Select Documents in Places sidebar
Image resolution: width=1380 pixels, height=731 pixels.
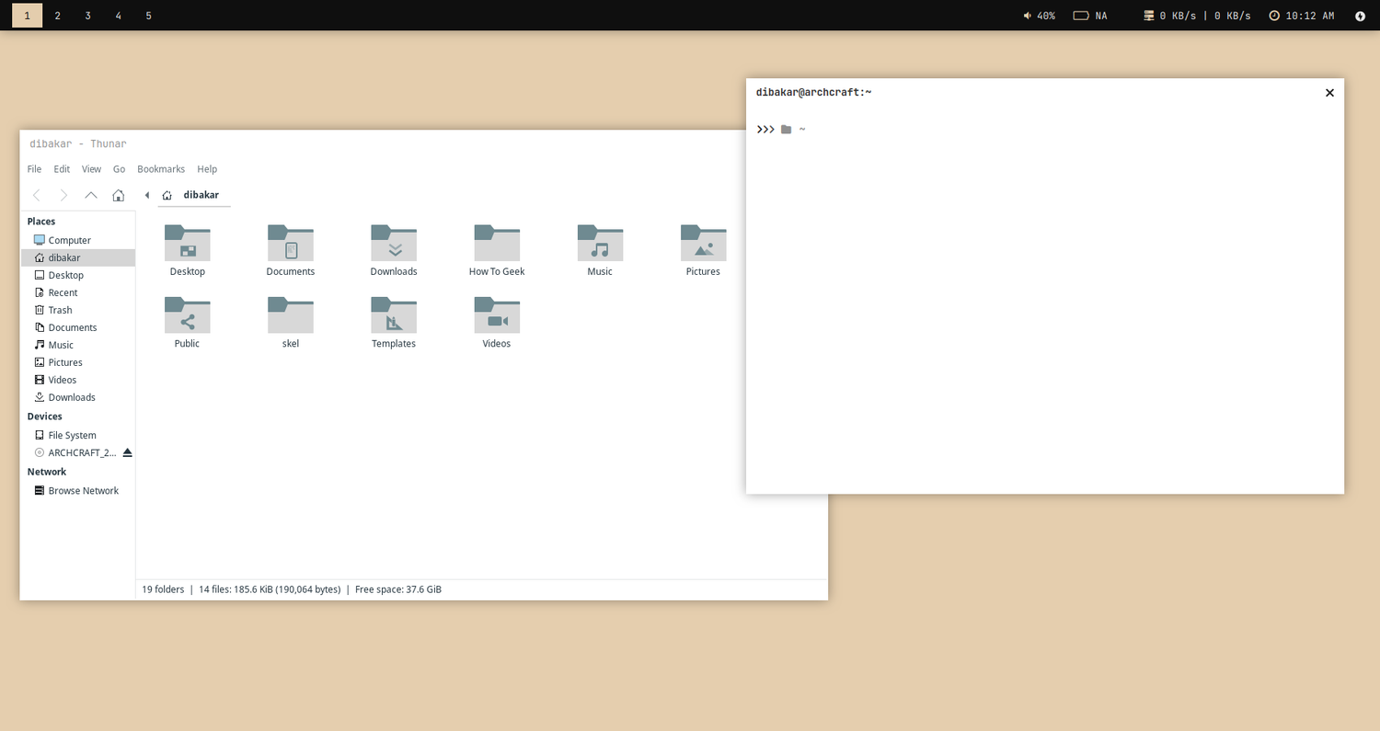click(x=78, y=327)
